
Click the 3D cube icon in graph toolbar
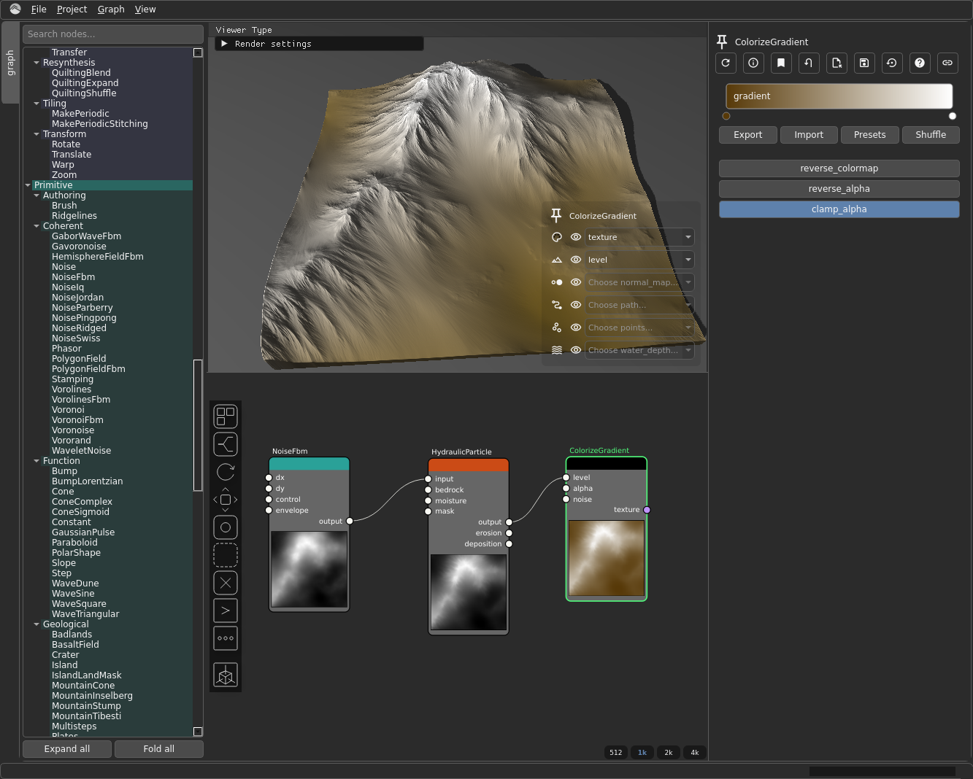[x=226, y=675]
